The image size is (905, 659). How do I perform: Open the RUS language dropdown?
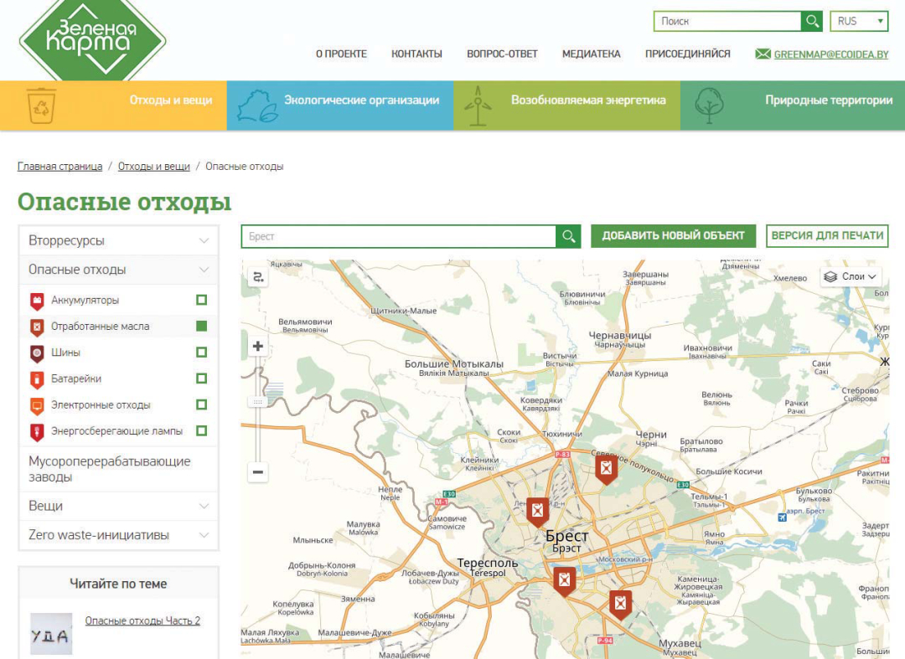tap(858, 22)
